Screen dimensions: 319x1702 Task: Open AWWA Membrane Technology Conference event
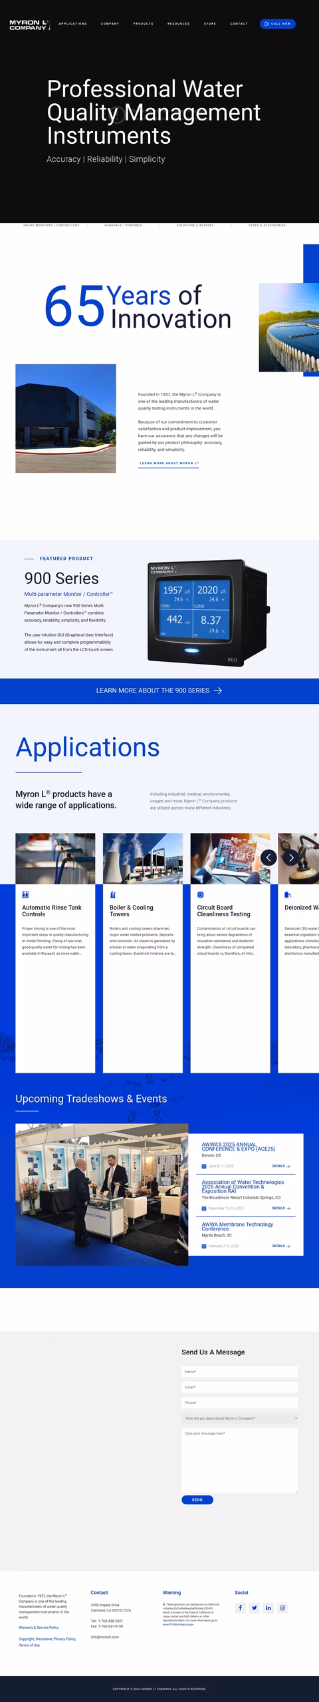pyautogui.click(x=237, y=1227)
